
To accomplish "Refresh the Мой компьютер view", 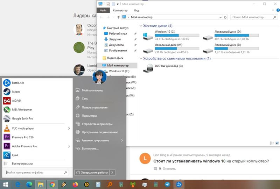I will (x=225, y=17).
